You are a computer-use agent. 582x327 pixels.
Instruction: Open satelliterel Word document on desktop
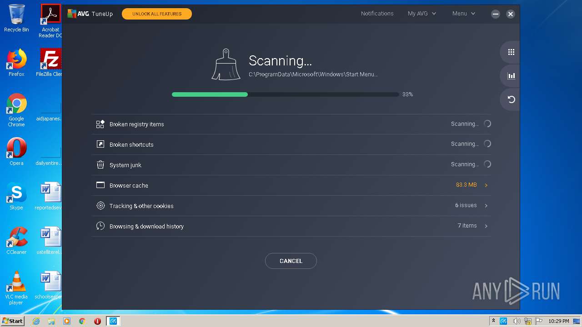[x=48, y=241]
